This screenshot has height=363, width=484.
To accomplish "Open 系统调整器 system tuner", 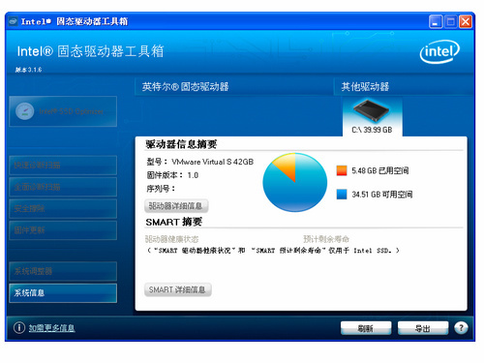I will [x=63, y=271].
